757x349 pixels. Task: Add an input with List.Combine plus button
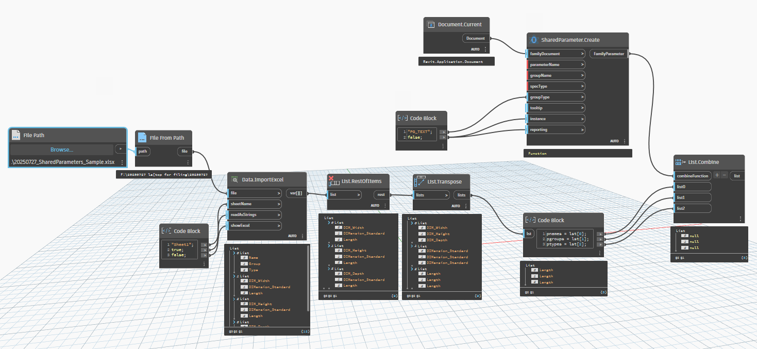717,175
